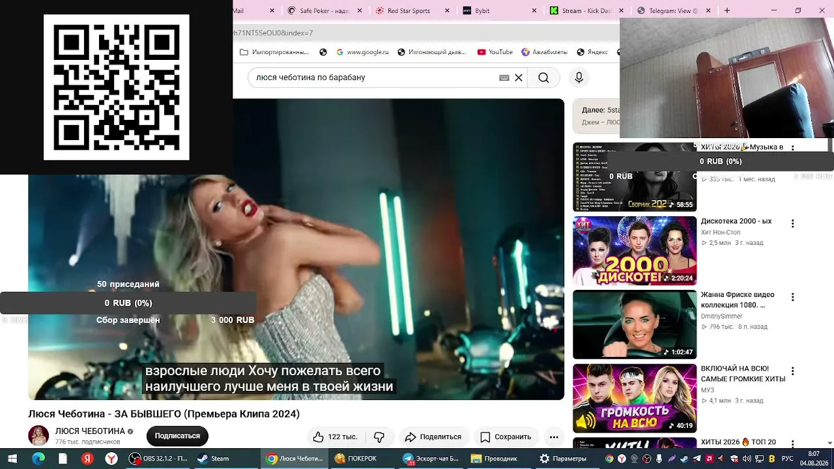Open the YouTube bookmark
834x469 pixels.
(495, 52)
